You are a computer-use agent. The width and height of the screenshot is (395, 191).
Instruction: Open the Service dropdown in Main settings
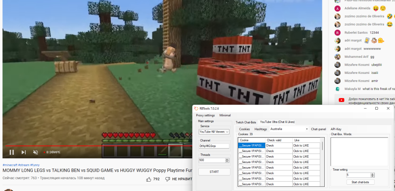pos(214,132)
